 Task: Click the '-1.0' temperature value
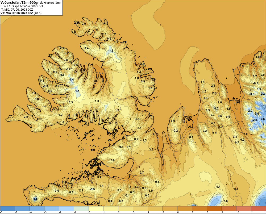pyautogui.click(x=259, y=89)
